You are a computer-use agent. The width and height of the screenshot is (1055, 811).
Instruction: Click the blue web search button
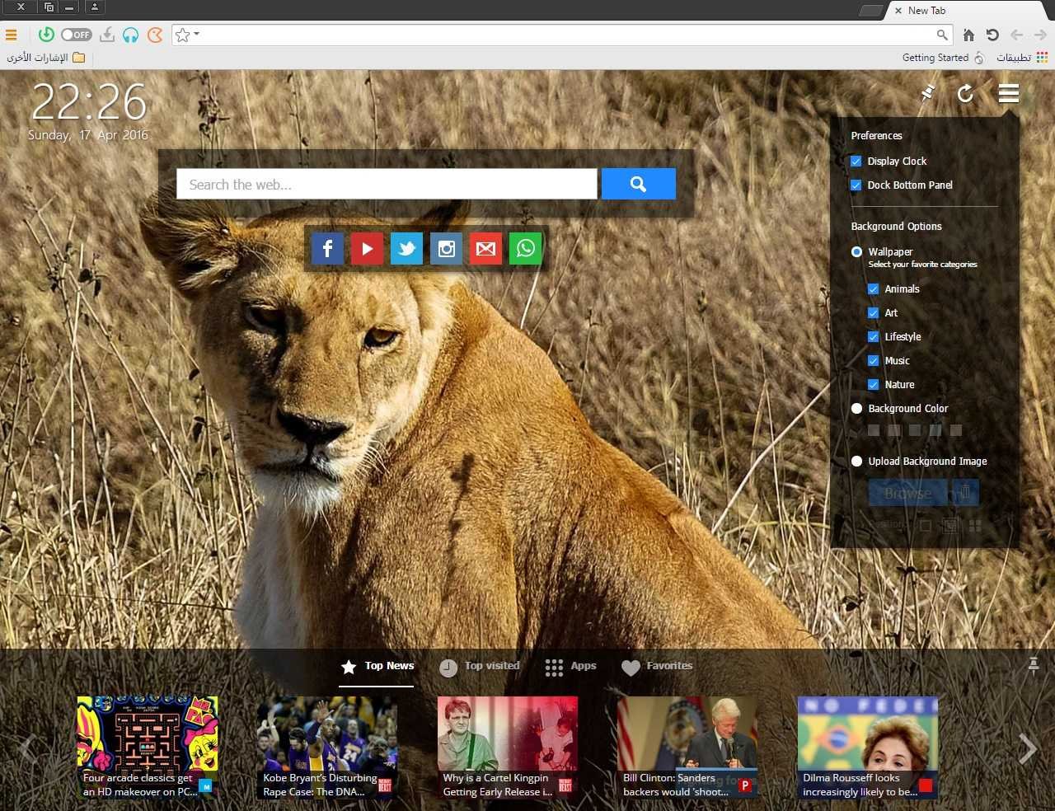(639, 184)
